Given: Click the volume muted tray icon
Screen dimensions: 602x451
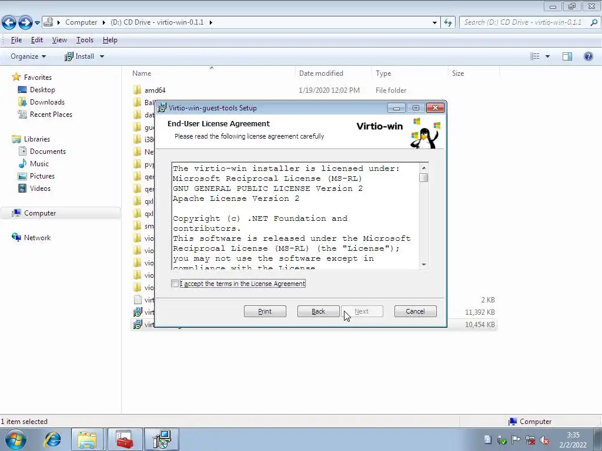Looking at the screenshot, I should point(544,440).
